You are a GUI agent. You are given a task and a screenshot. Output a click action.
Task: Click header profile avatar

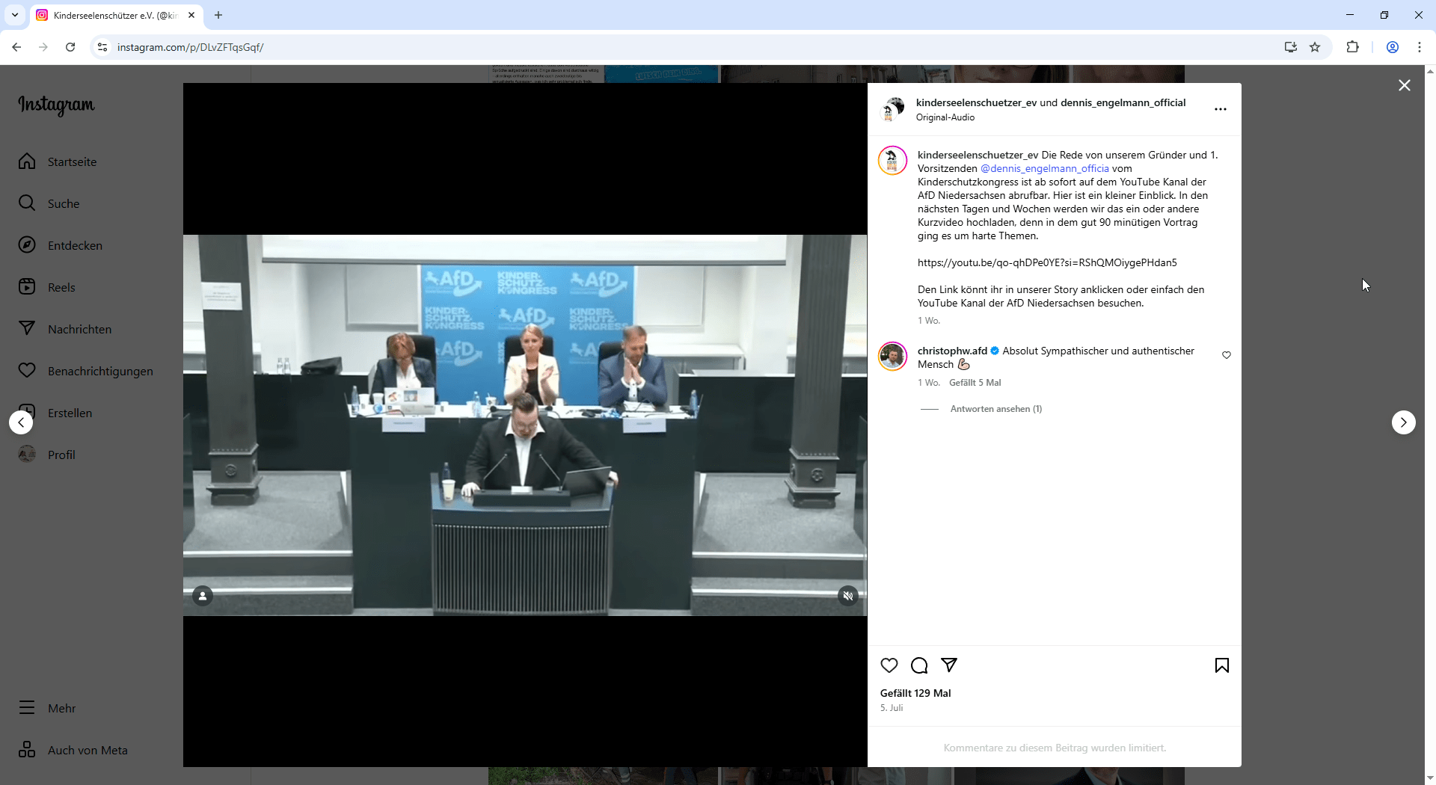click(x=892, y=109)
